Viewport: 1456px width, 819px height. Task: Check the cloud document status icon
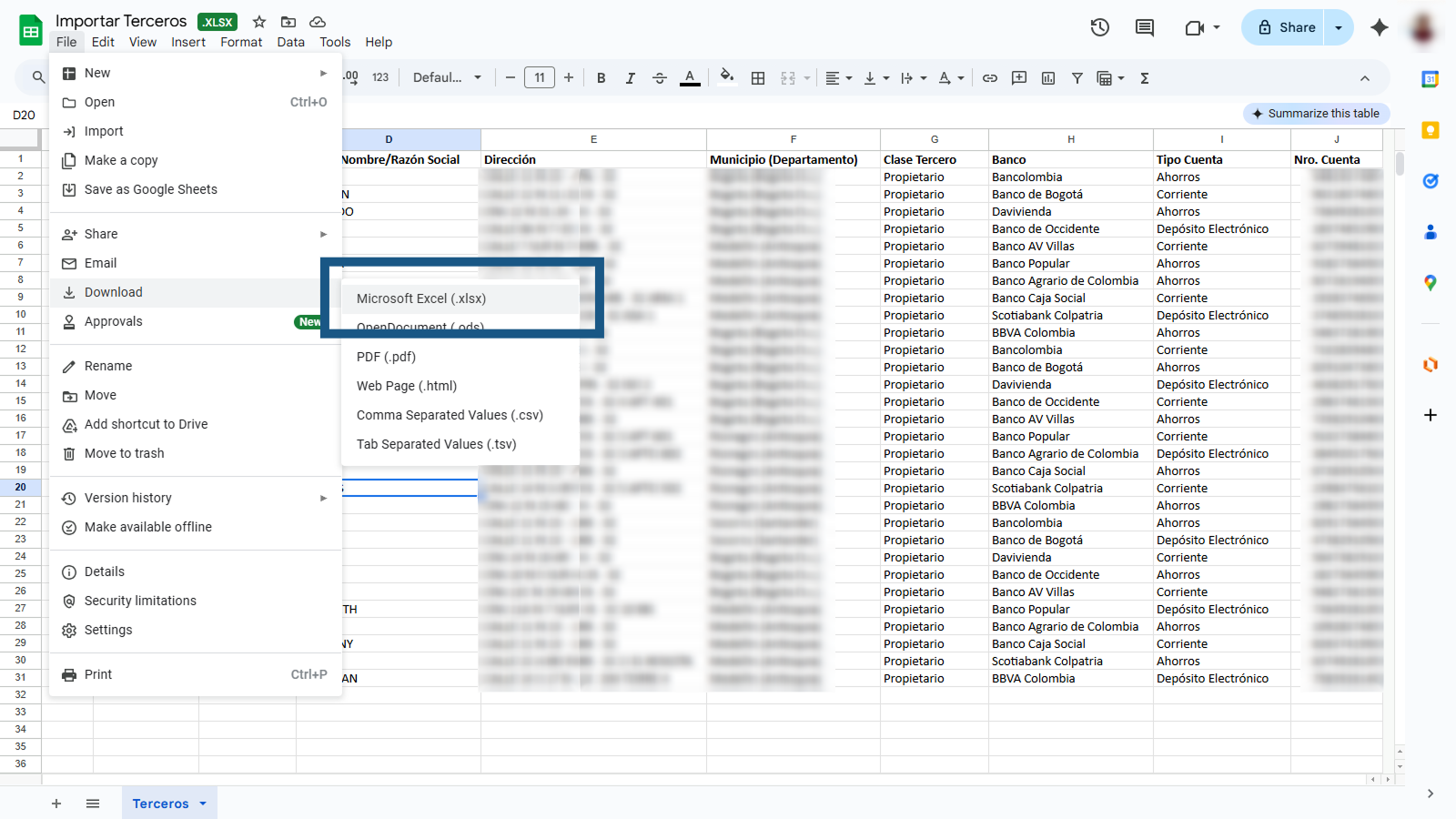click(318, 22)
